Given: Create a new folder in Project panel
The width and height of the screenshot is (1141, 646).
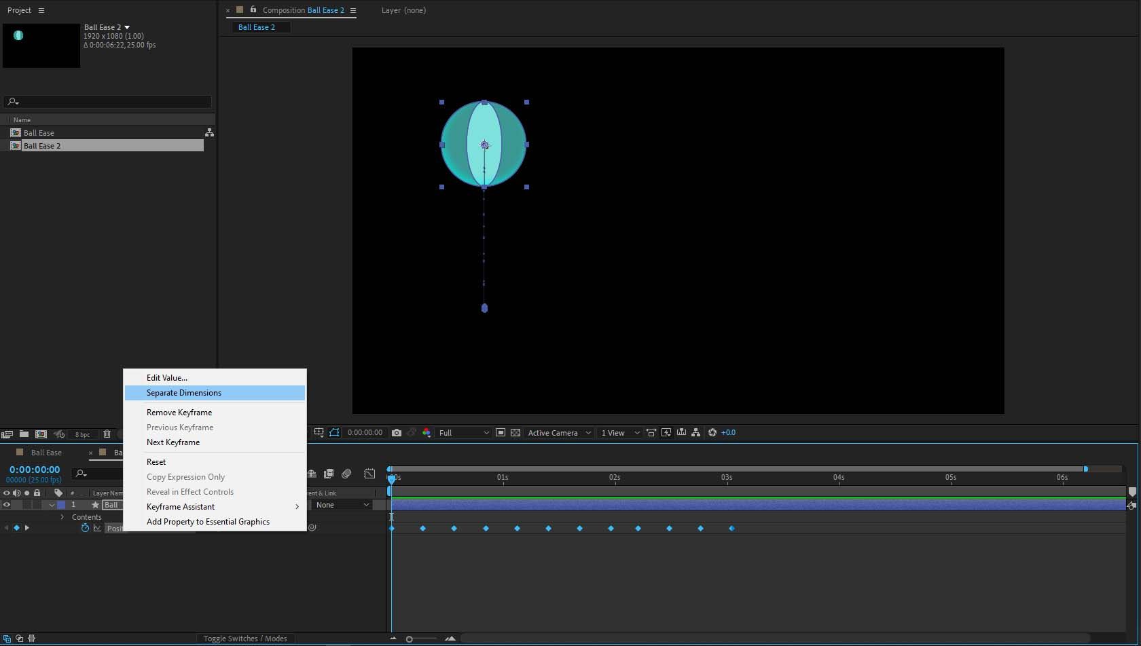Looking at the screenshot, I should click(24, 434).
